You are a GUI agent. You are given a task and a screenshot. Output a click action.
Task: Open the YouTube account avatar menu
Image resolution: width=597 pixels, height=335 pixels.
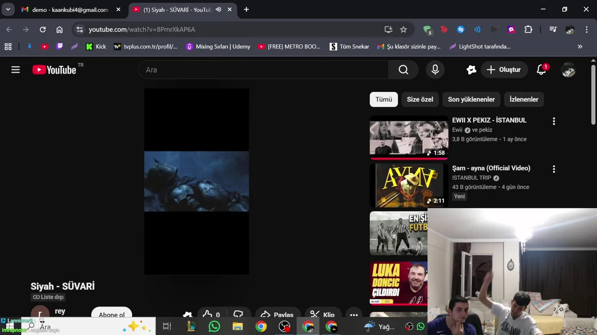568,70
